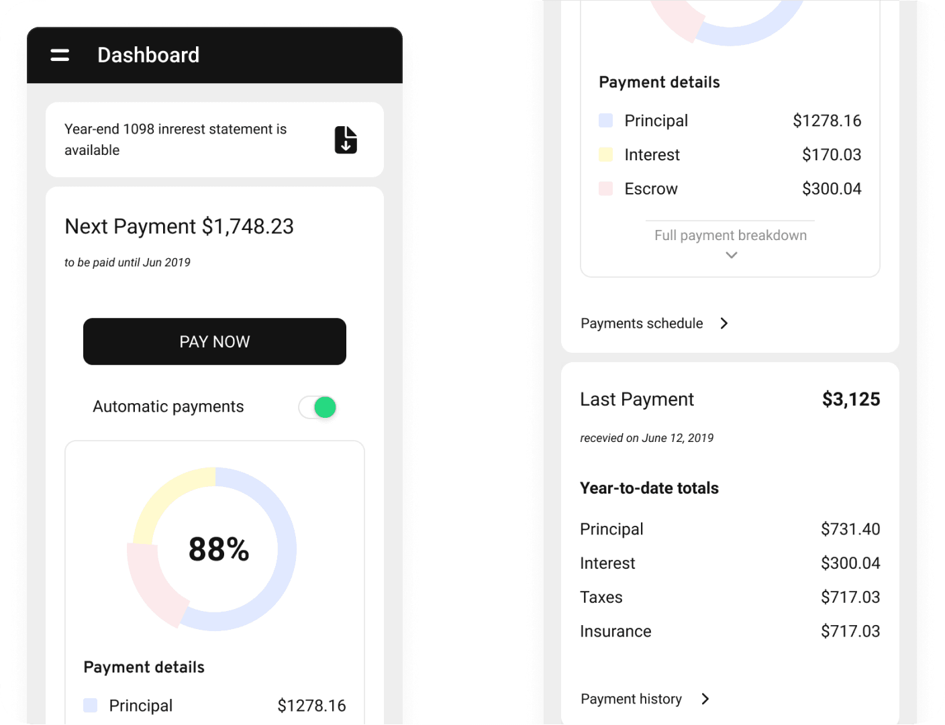The height and width of the screenshot is (725, 945).
Task: Click the Last Payment heading
Action: click(x=637, y=400)
